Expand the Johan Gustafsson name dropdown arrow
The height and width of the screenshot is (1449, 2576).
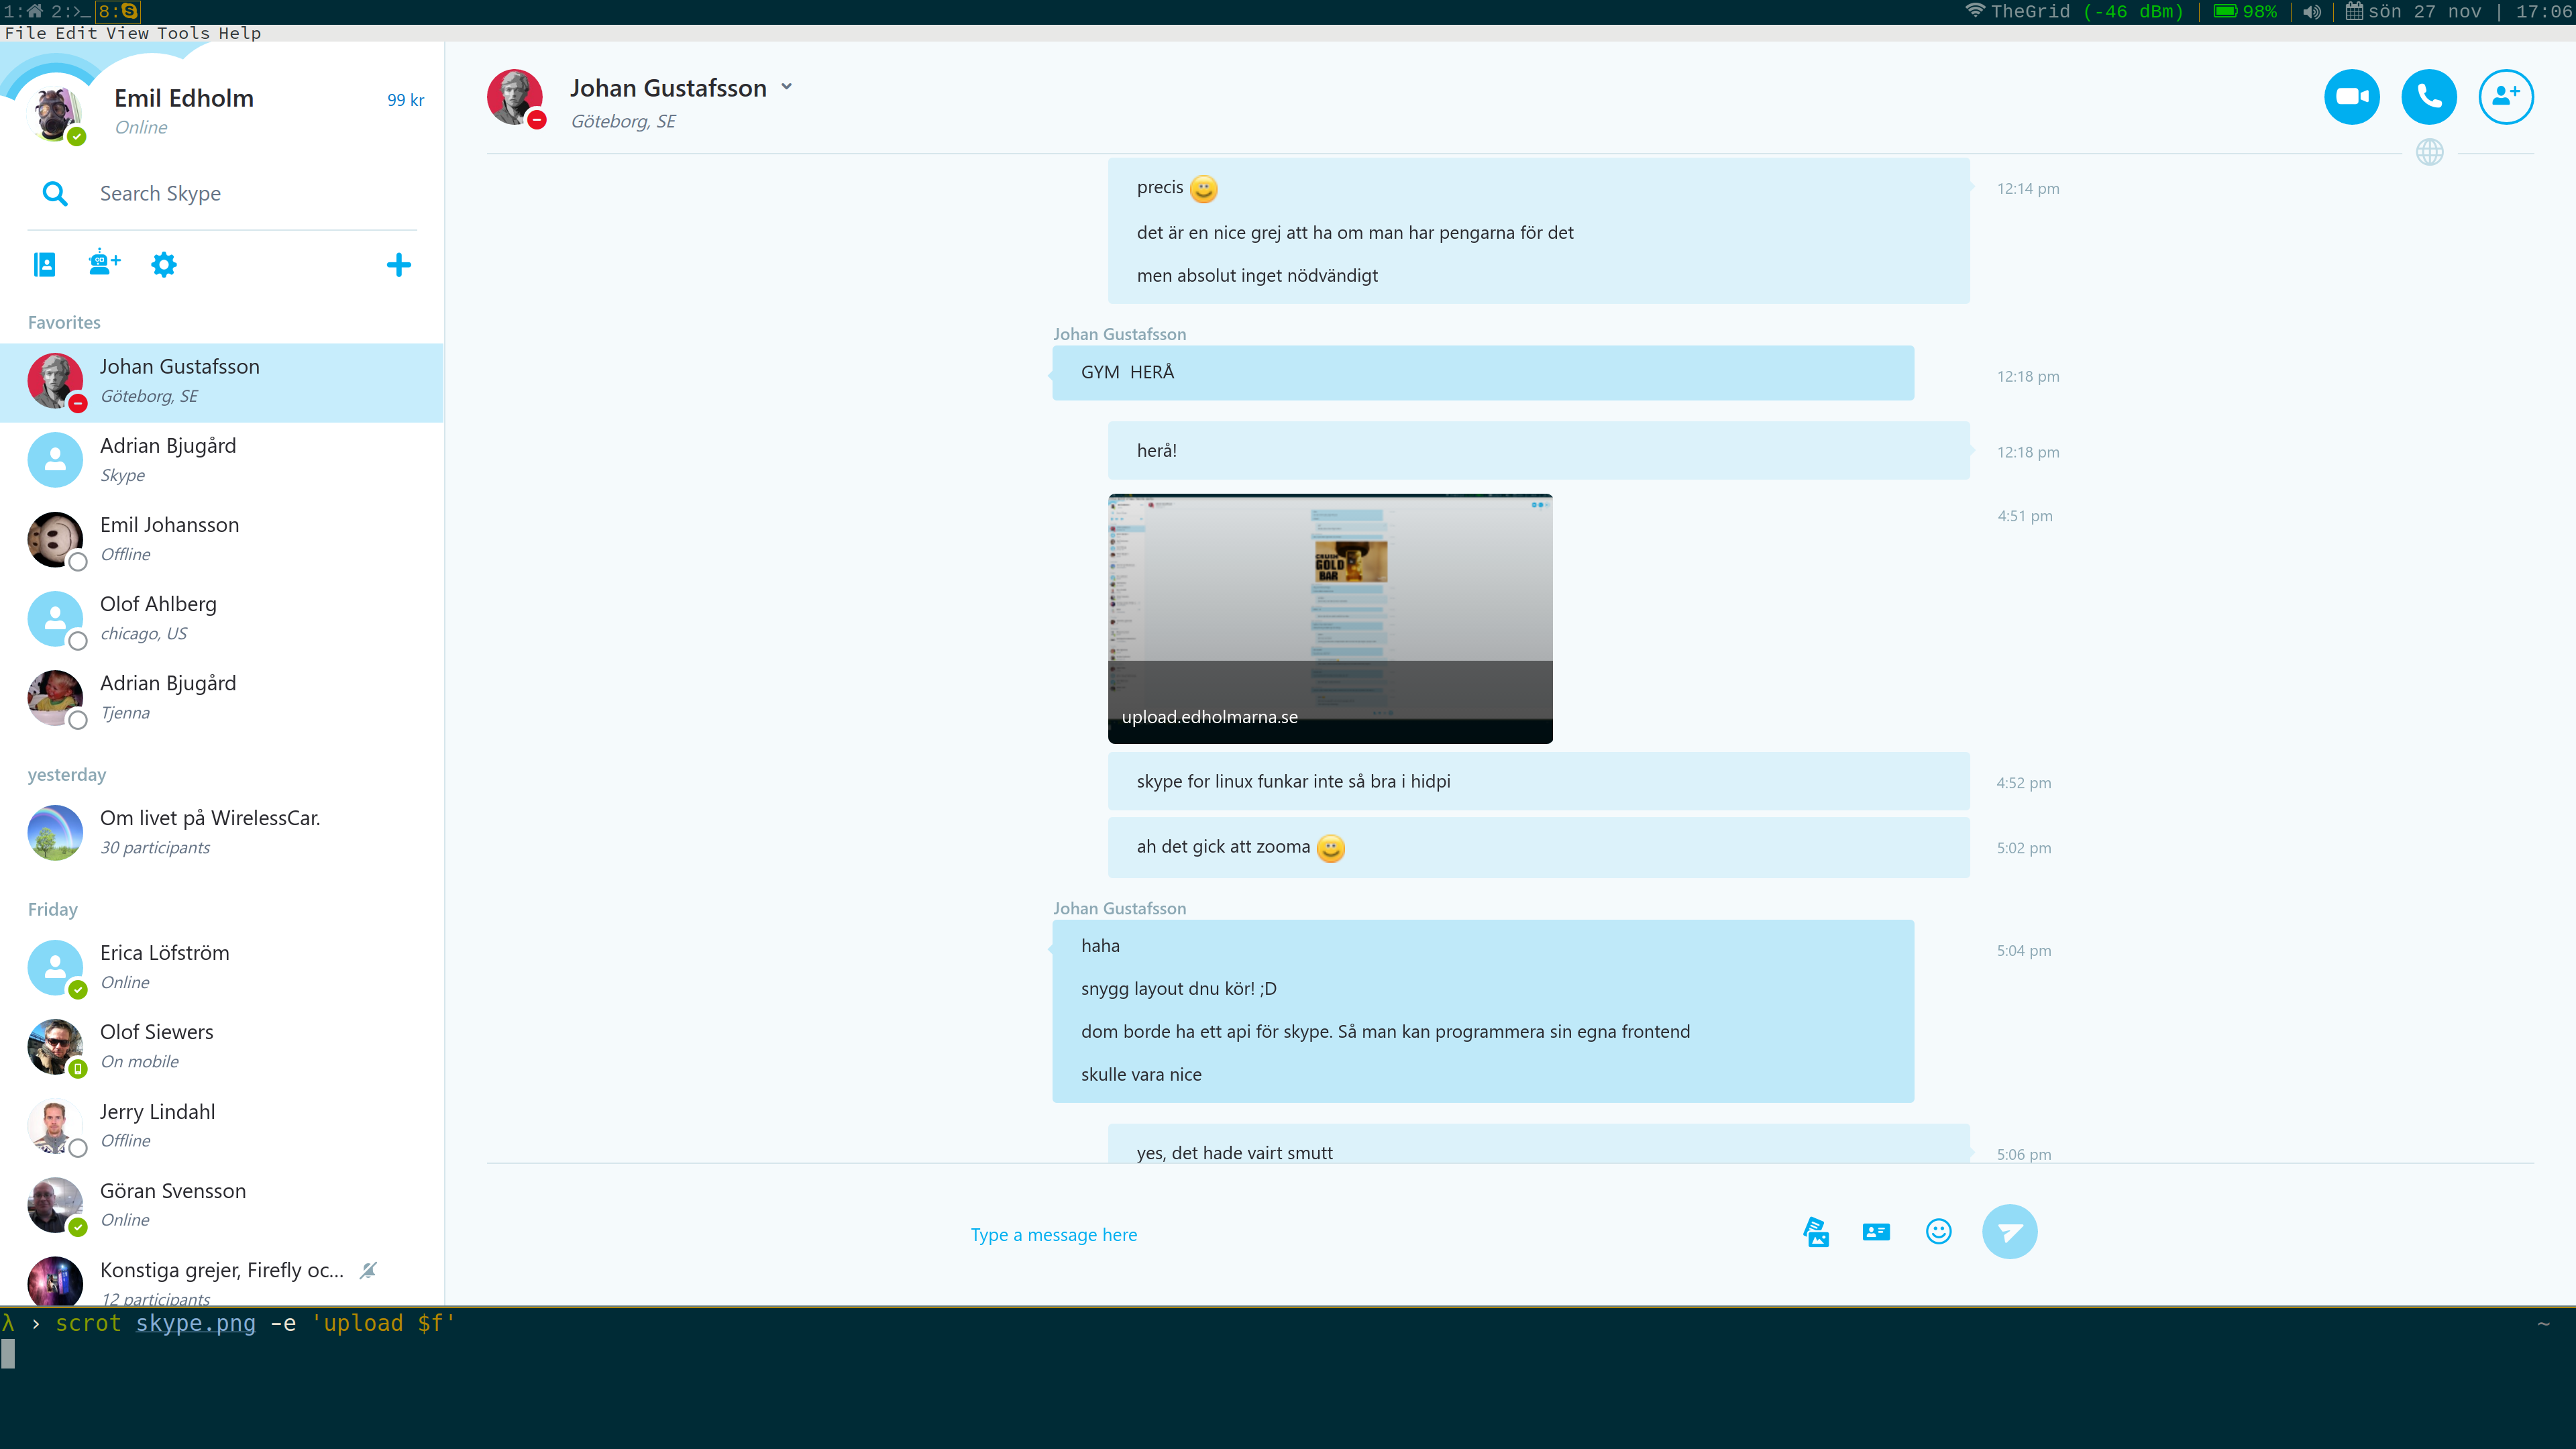[x=787, y=87]
